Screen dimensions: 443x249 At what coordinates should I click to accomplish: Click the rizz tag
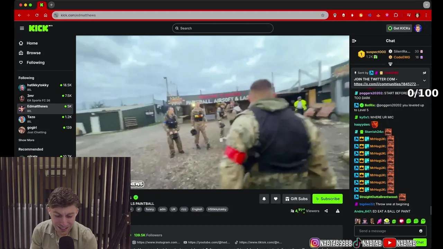[184, 209]
